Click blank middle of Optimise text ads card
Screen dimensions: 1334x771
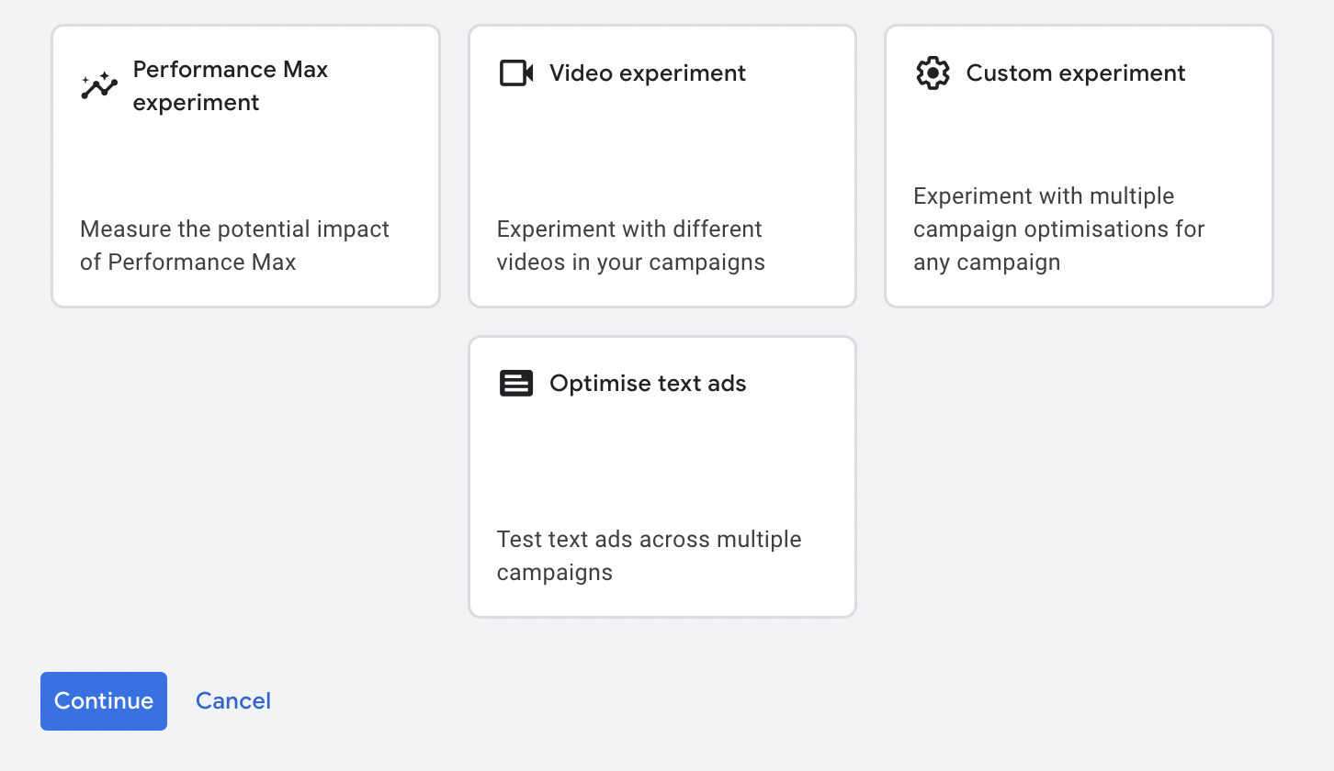661,459
